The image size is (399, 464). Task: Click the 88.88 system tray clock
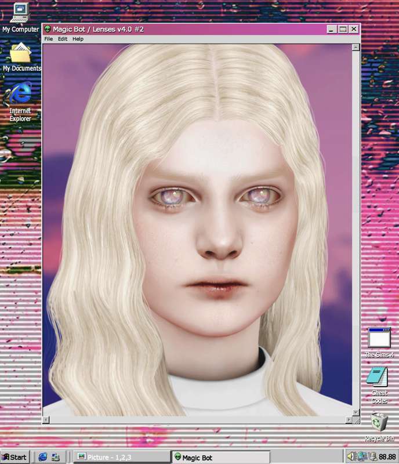coord(387,457)
